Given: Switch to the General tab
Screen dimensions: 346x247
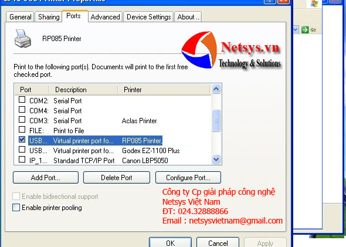Looking at the screenshot, I should [20, 17].
